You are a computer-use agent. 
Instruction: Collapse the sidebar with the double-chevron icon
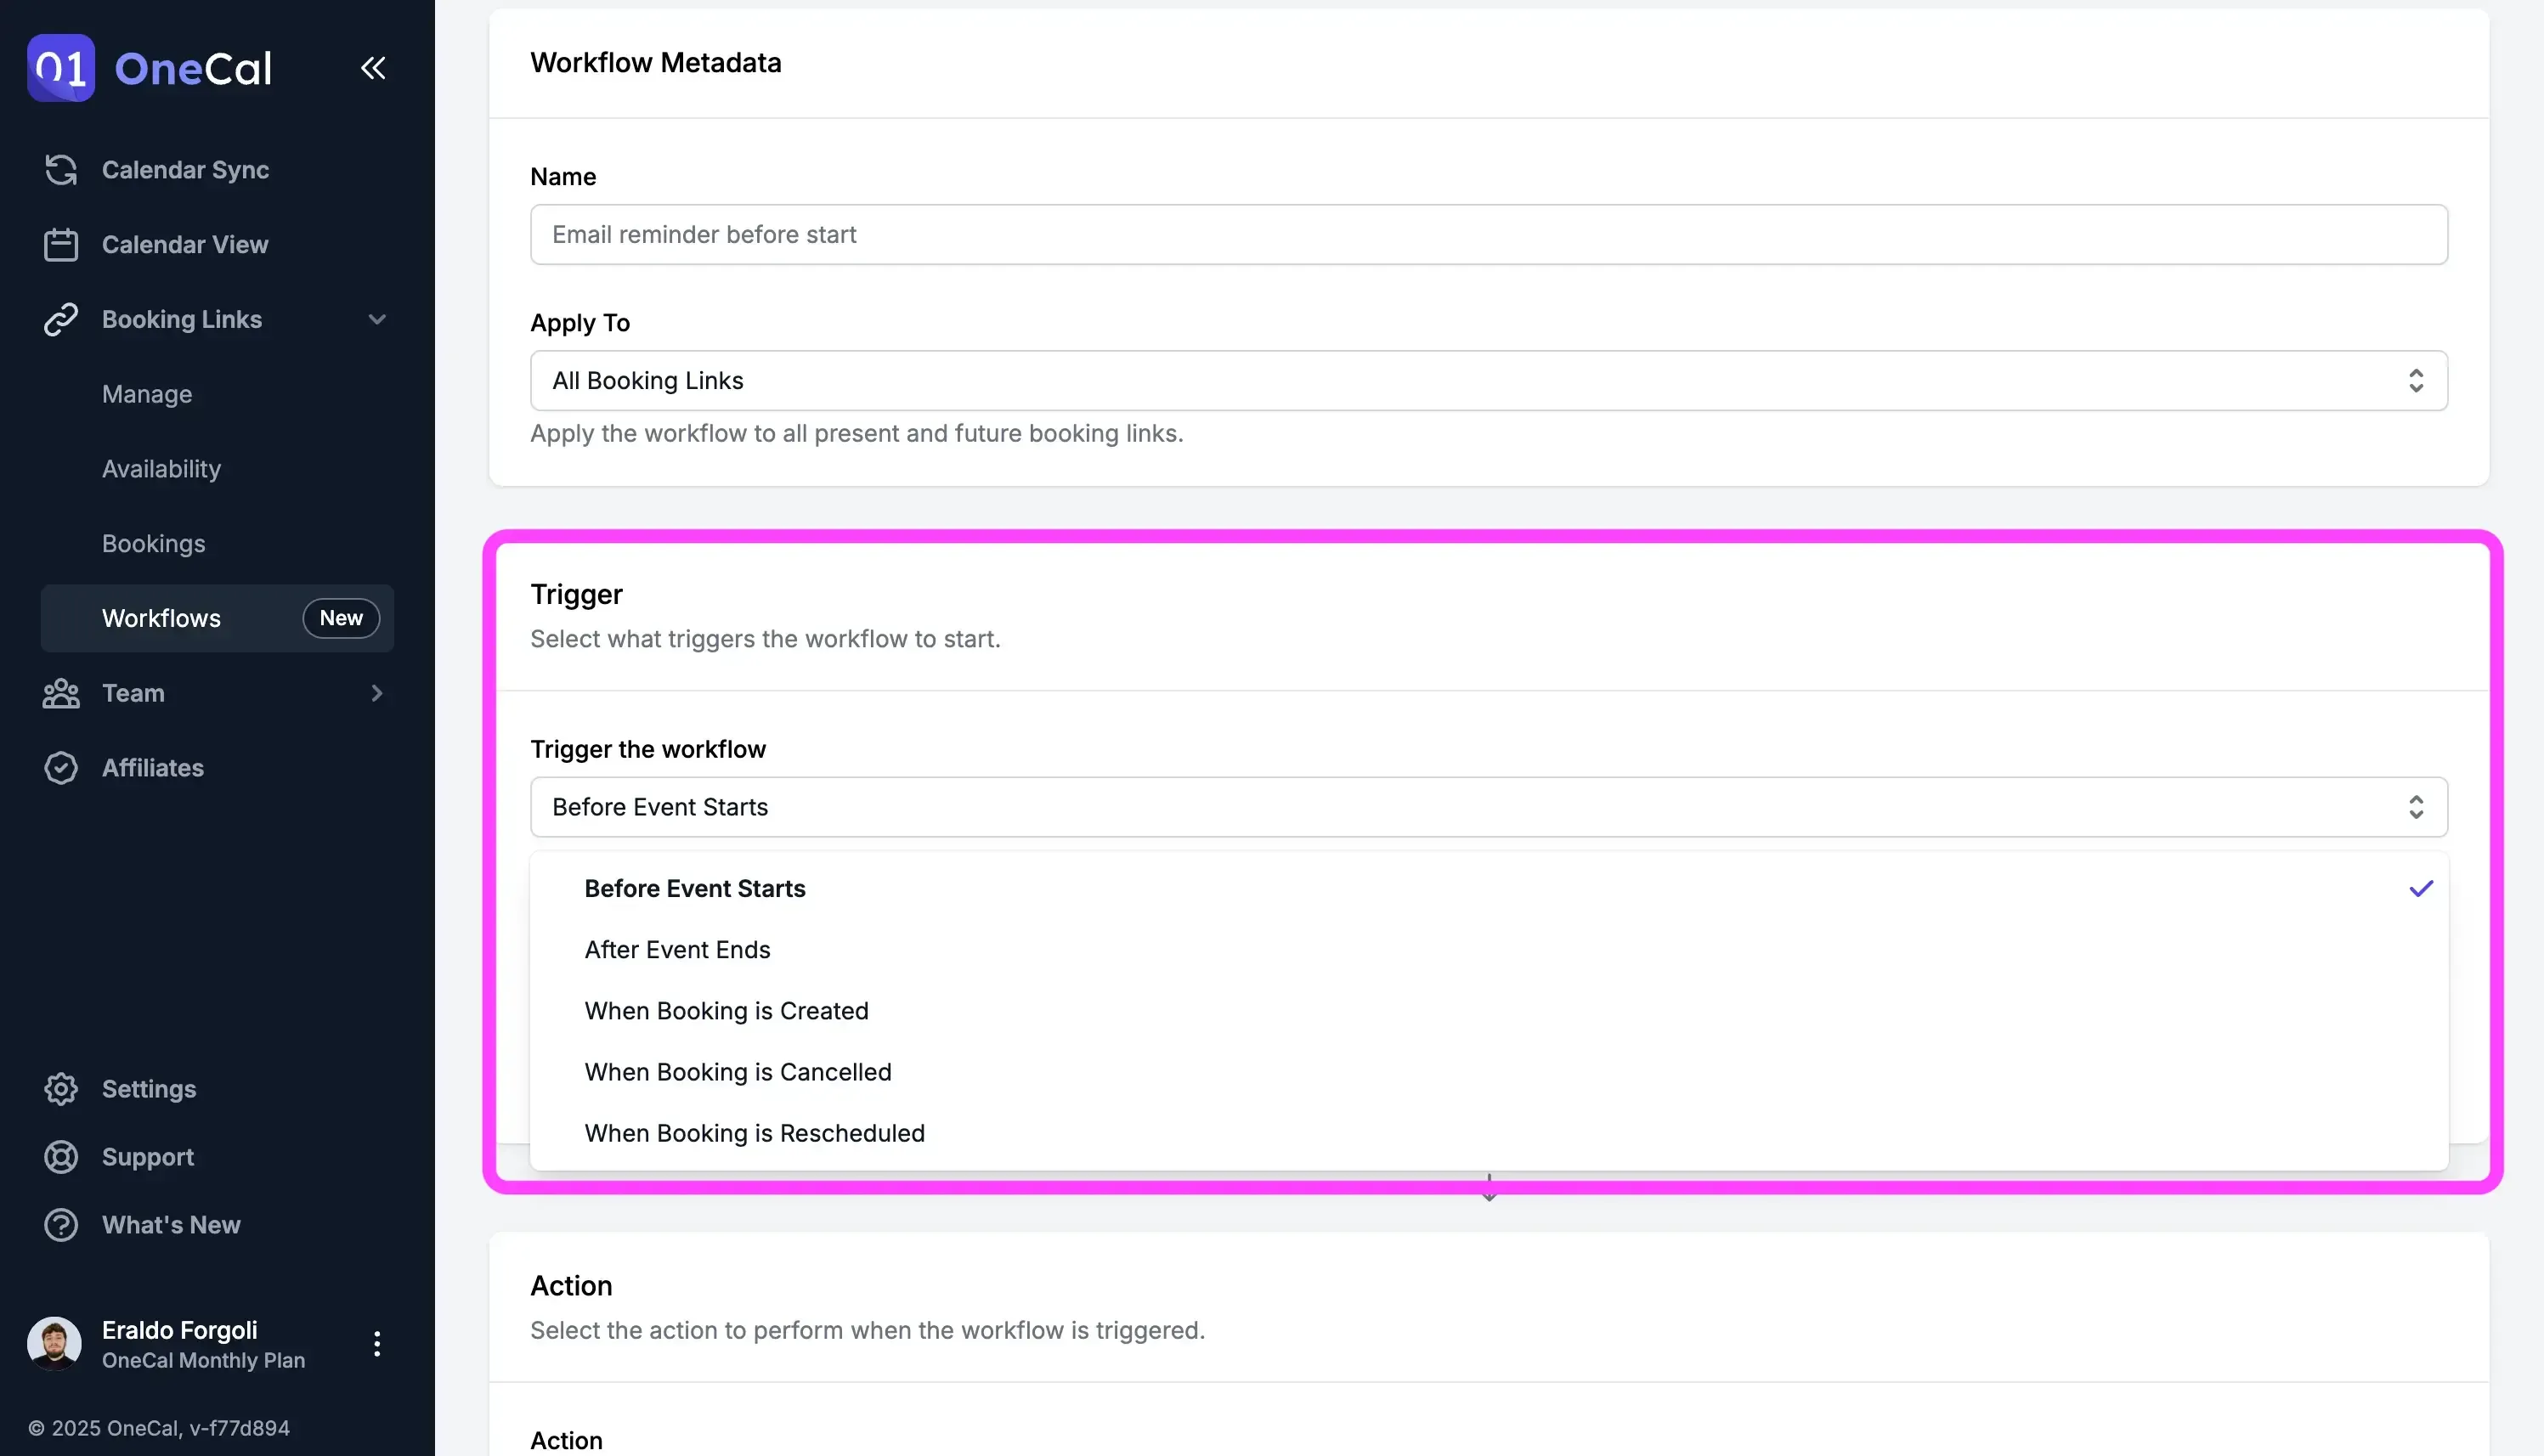372,68
